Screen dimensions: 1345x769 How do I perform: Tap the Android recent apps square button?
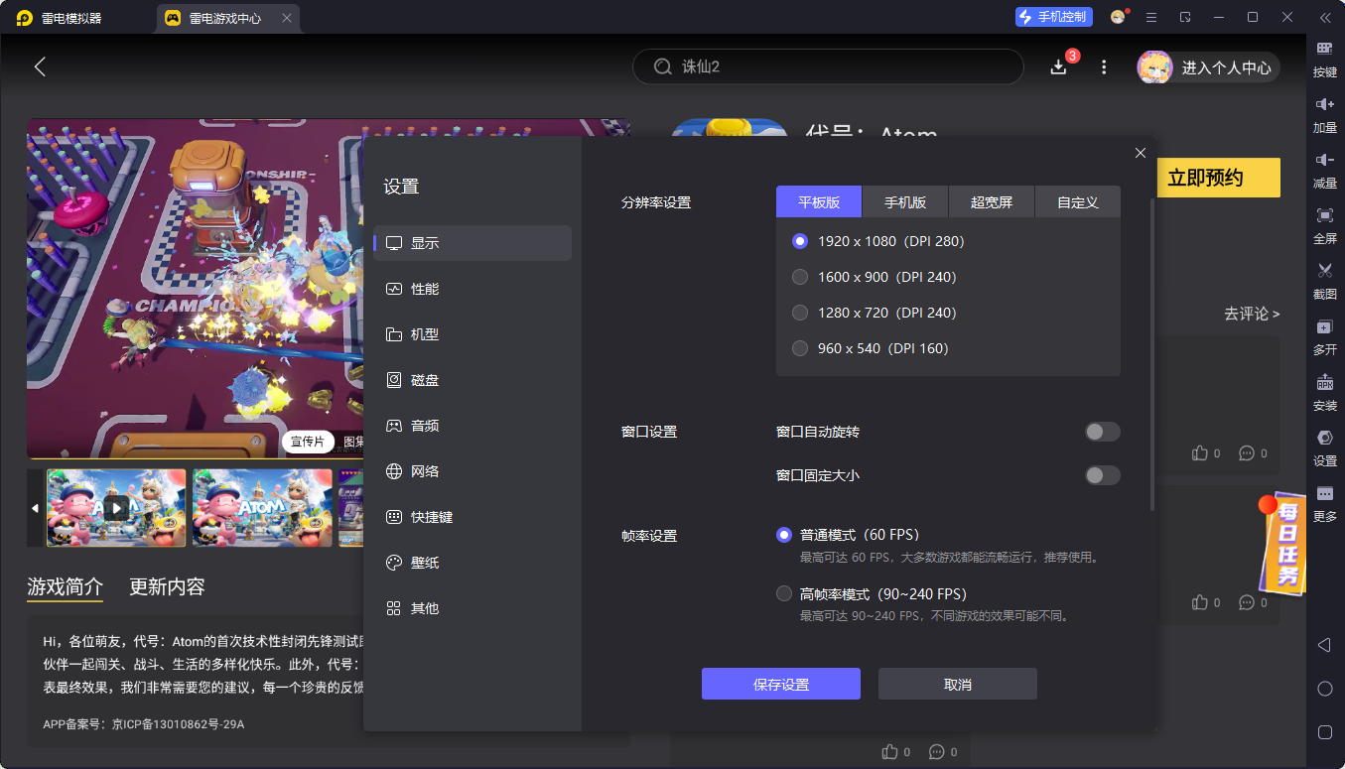click(x=1324, y=732)
